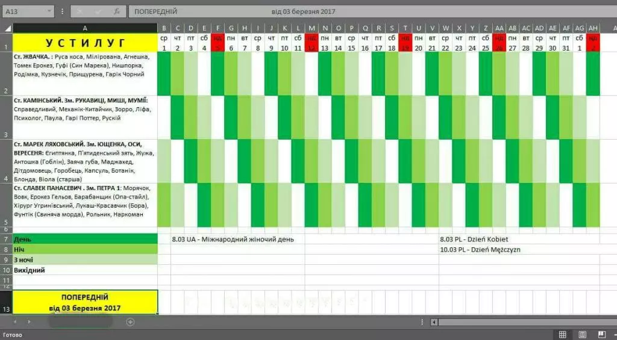Viewport: 617px width, 340px height.
Task: Click the horizontal scrollbar left arrow
Action: click(433, 322)
